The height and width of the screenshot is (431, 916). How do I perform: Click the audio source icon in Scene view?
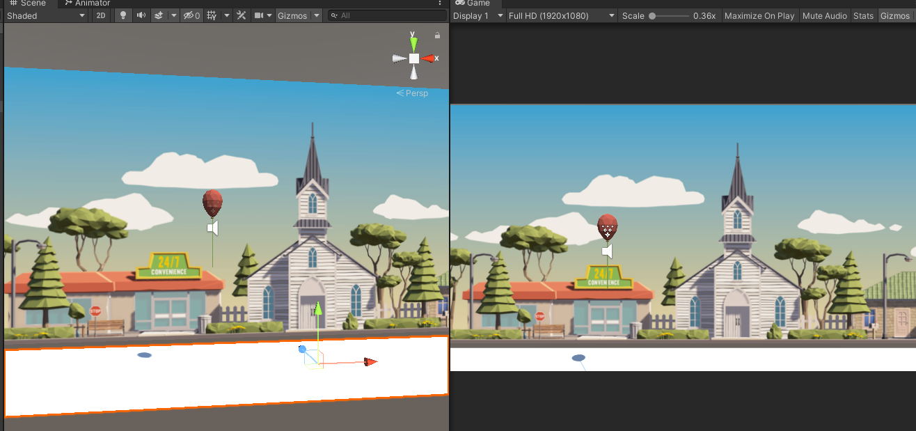(x=213, y=228)
